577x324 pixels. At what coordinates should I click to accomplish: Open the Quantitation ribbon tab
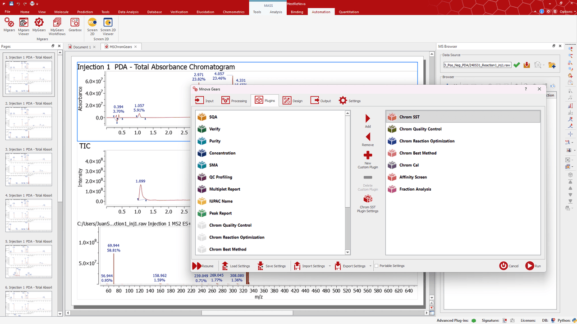click(x=349, y=12)
